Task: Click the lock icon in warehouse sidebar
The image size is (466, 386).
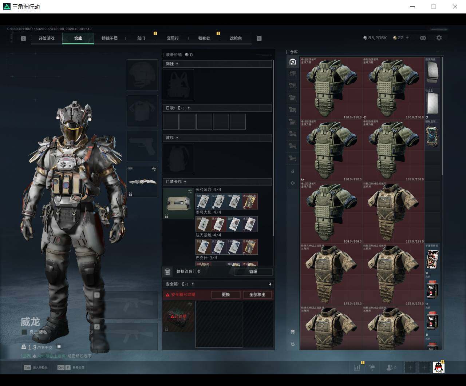Action: [x=293, y=171]
